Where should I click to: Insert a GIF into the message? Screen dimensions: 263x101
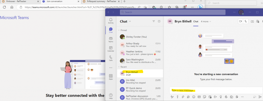pos(199,97)
